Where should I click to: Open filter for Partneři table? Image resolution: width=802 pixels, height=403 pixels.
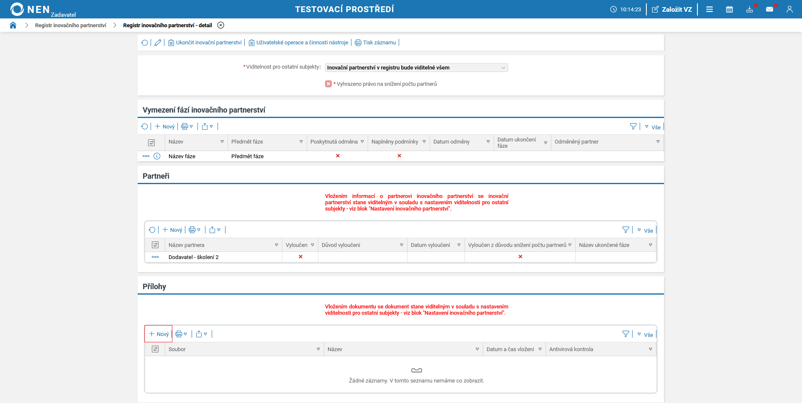(x=626, y=230)
